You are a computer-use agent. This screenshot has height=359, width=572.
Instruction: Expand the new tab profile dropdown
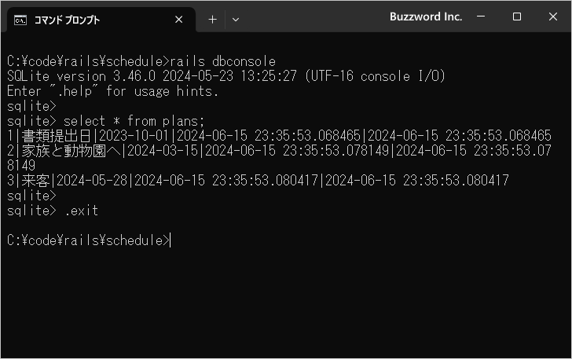tap(236, 20)
